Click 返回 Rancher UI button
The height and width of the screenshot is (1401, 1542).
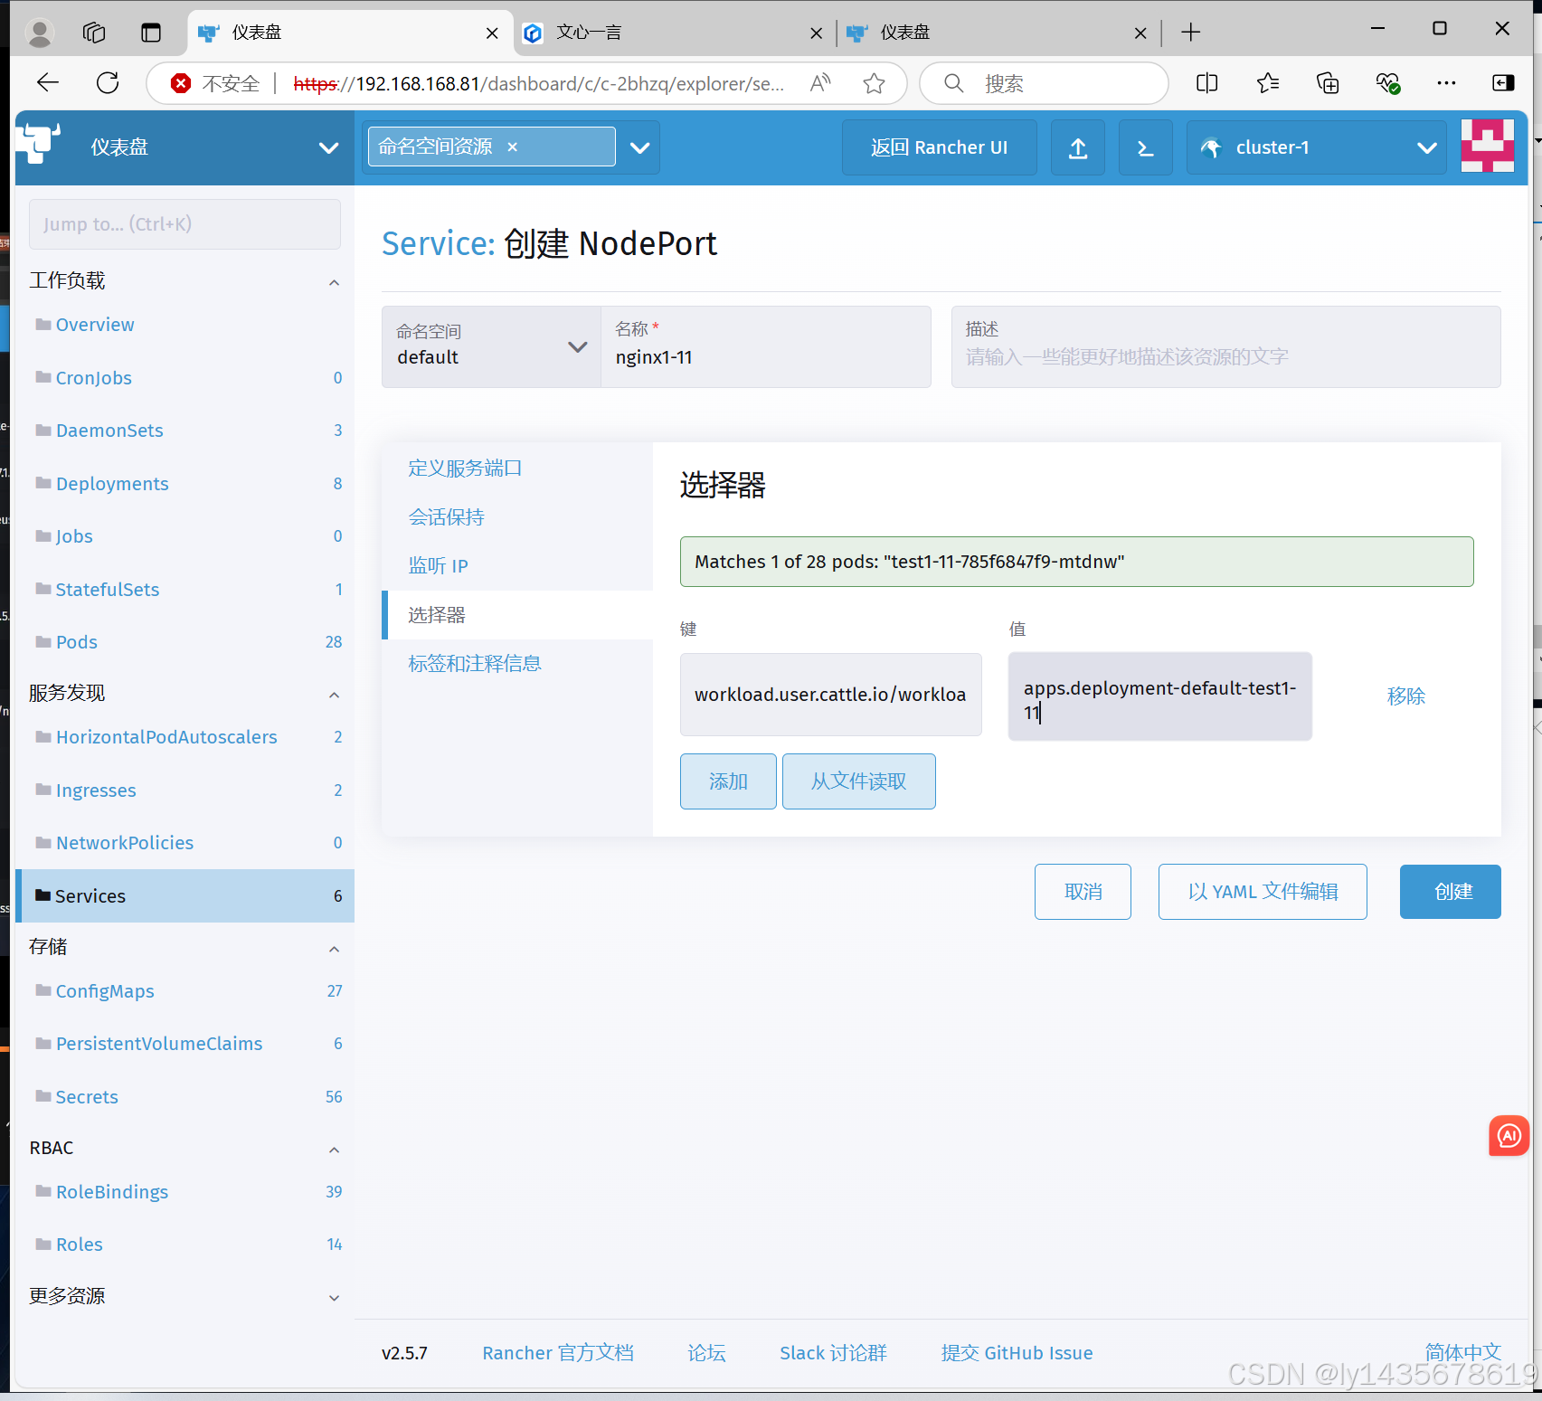939,147
